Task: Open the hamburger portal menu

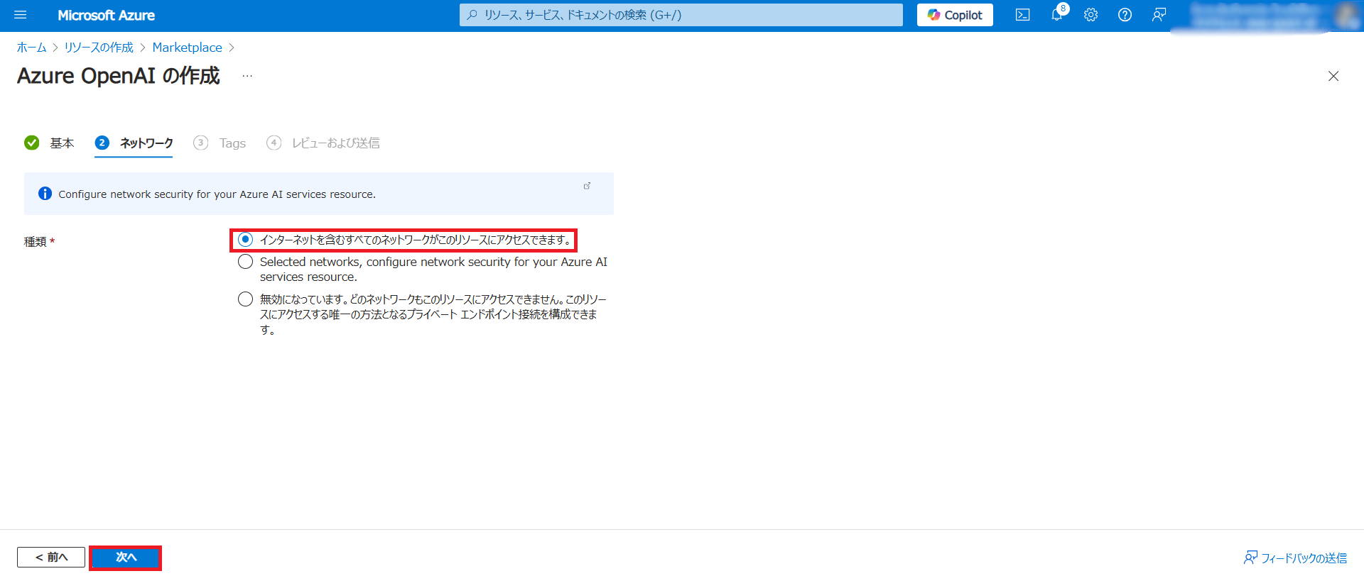Action: pyautogui.click(x=20, y=15)
